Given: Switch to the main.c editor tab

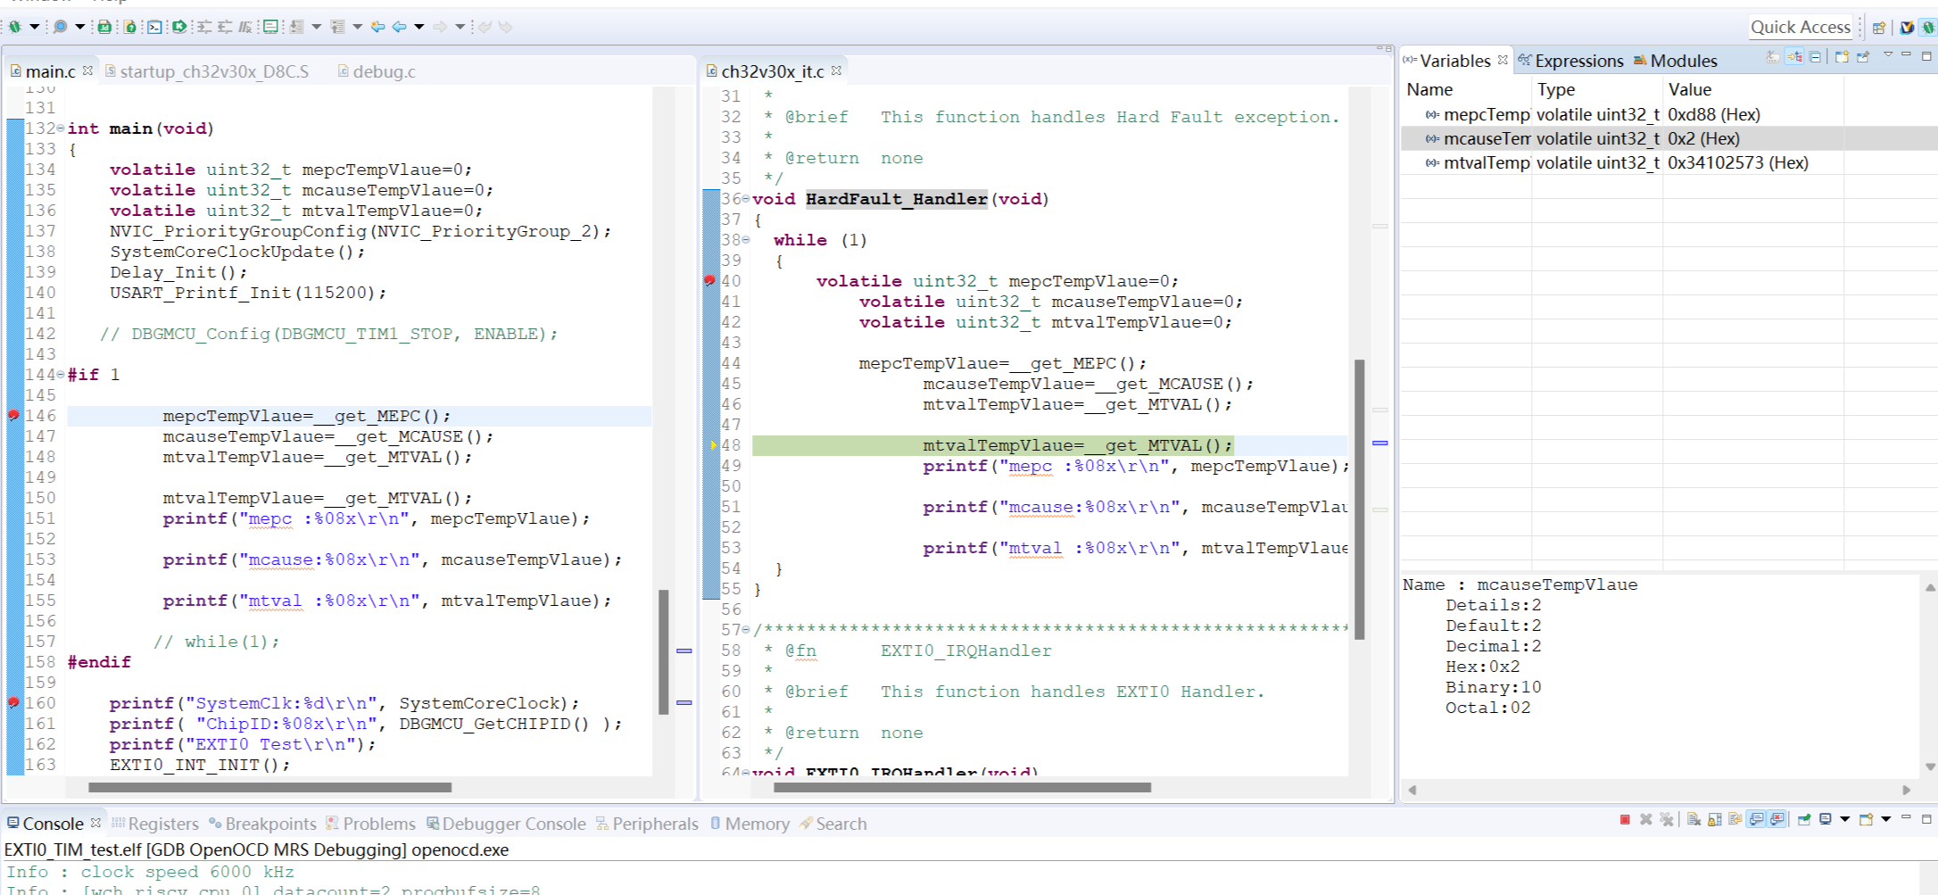Looking at the screenshot, I should click(50, 71).
